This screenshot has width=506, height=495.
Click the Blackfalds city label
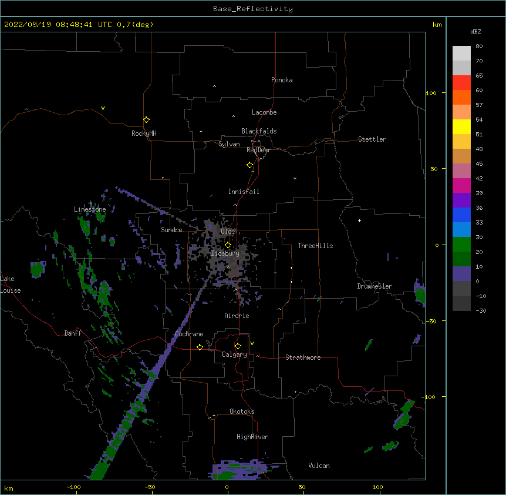pyautogui.click(x=259, y=131)
